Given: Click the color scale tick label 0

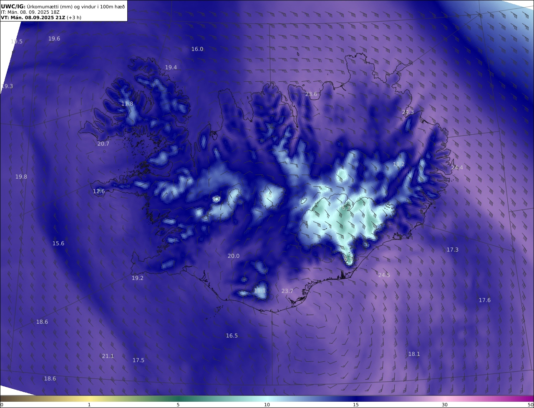Looking at the screenshot, I should coord(2,405).
